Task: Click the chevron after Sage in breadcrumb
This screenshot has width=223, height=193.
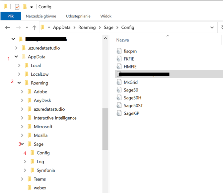Action: [117, 27]
